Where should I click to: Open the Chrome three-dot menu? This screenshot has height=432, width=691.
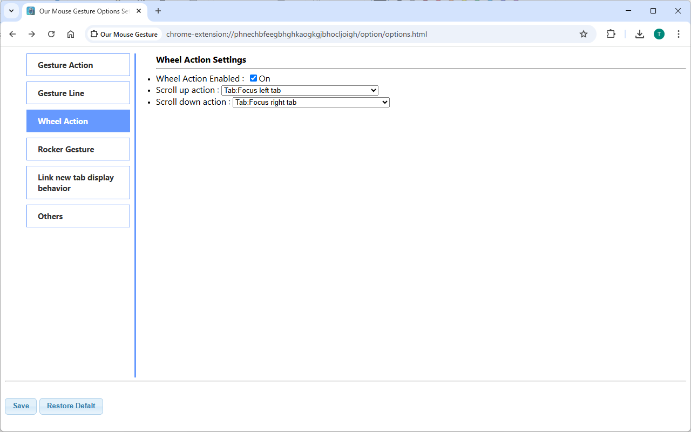click(679, 34)
